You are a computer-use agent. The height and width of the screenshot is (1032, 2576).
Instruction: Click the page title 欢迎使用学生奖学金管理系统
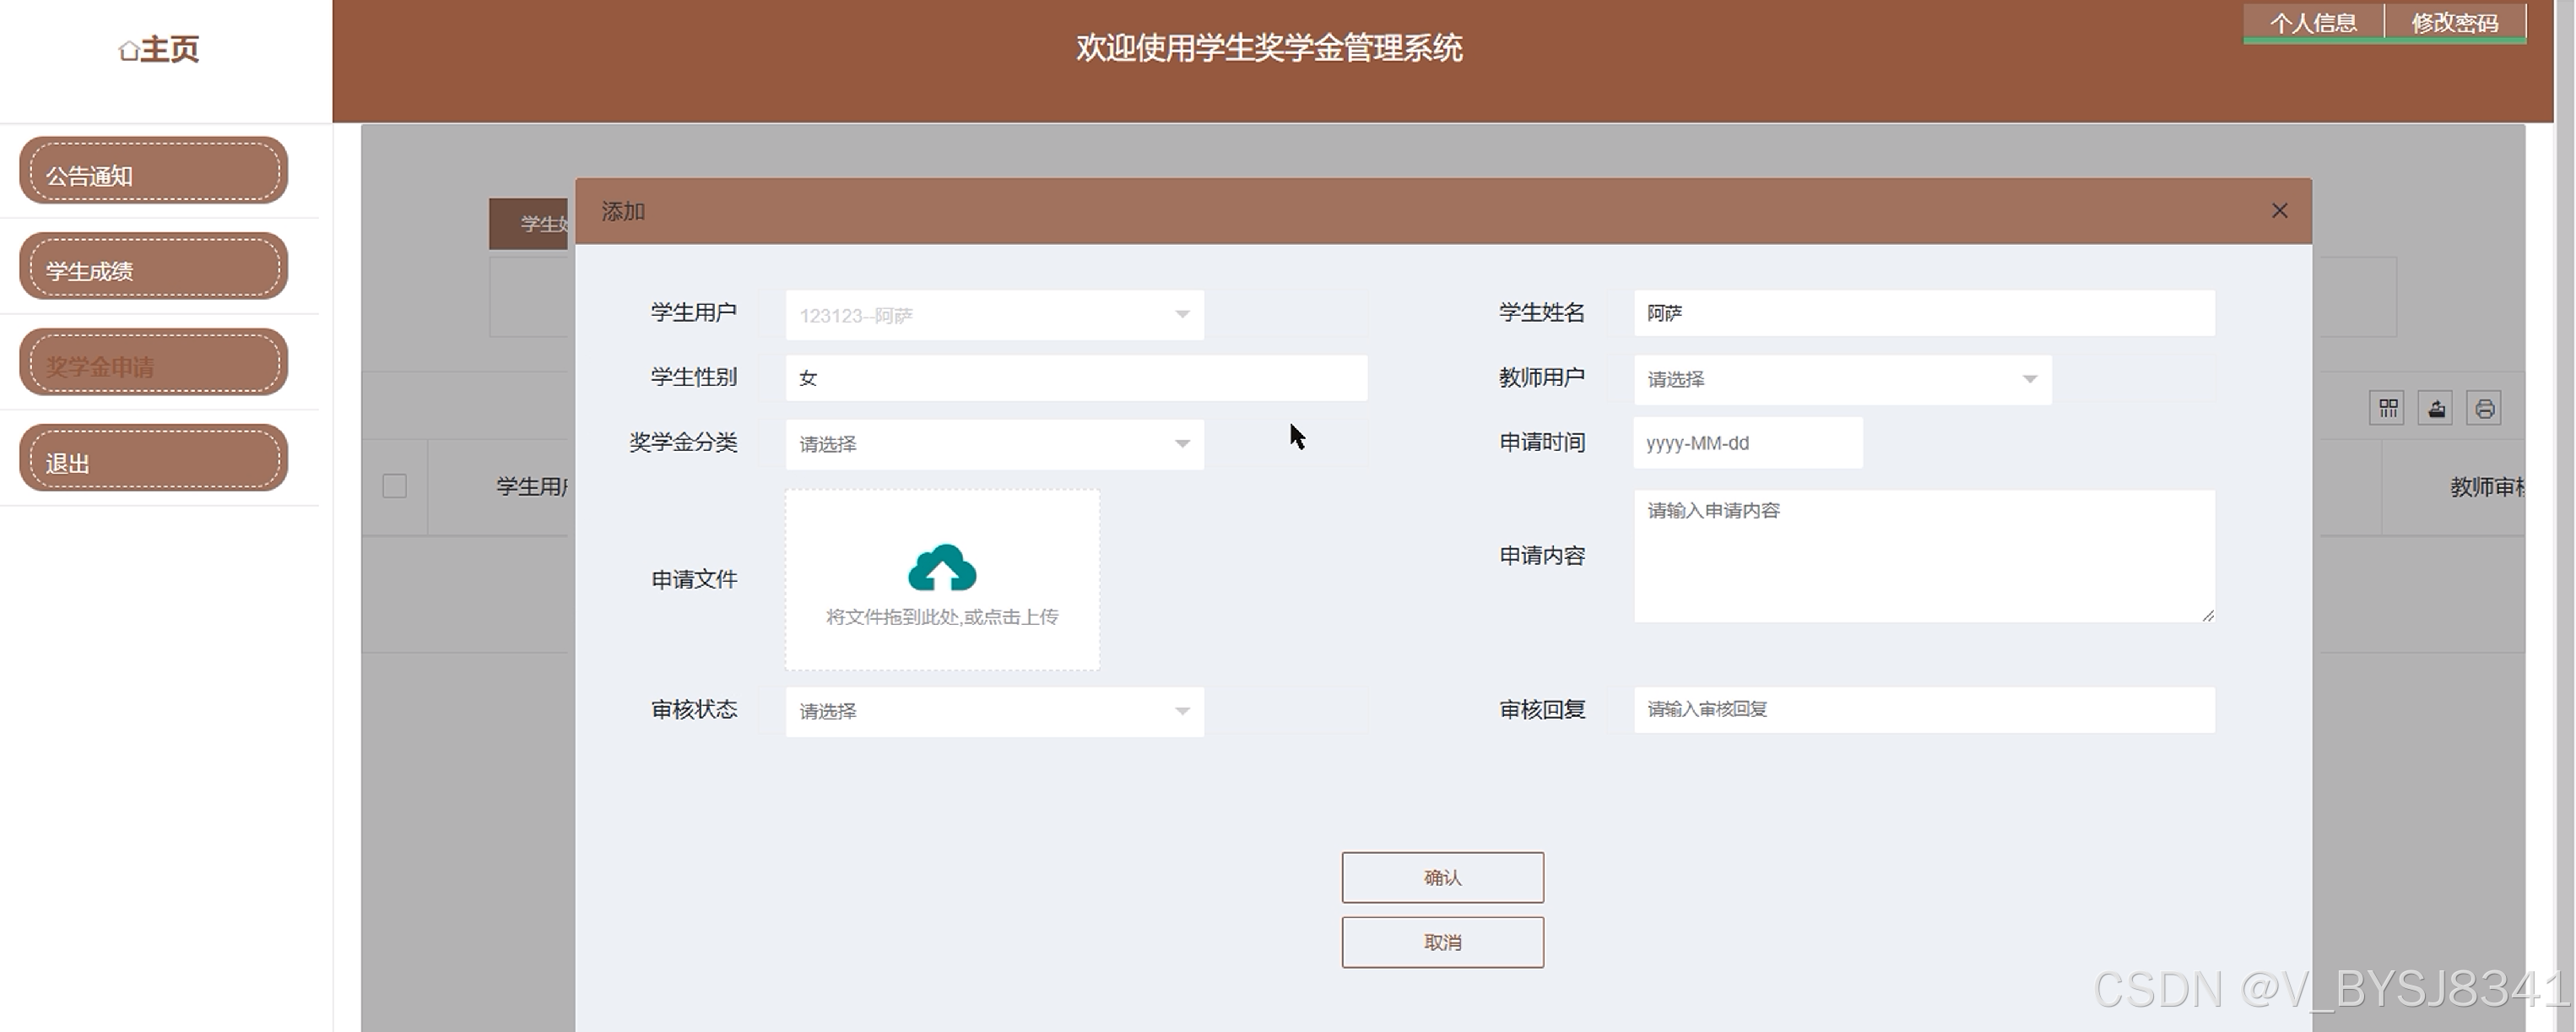pos(1269,48)
